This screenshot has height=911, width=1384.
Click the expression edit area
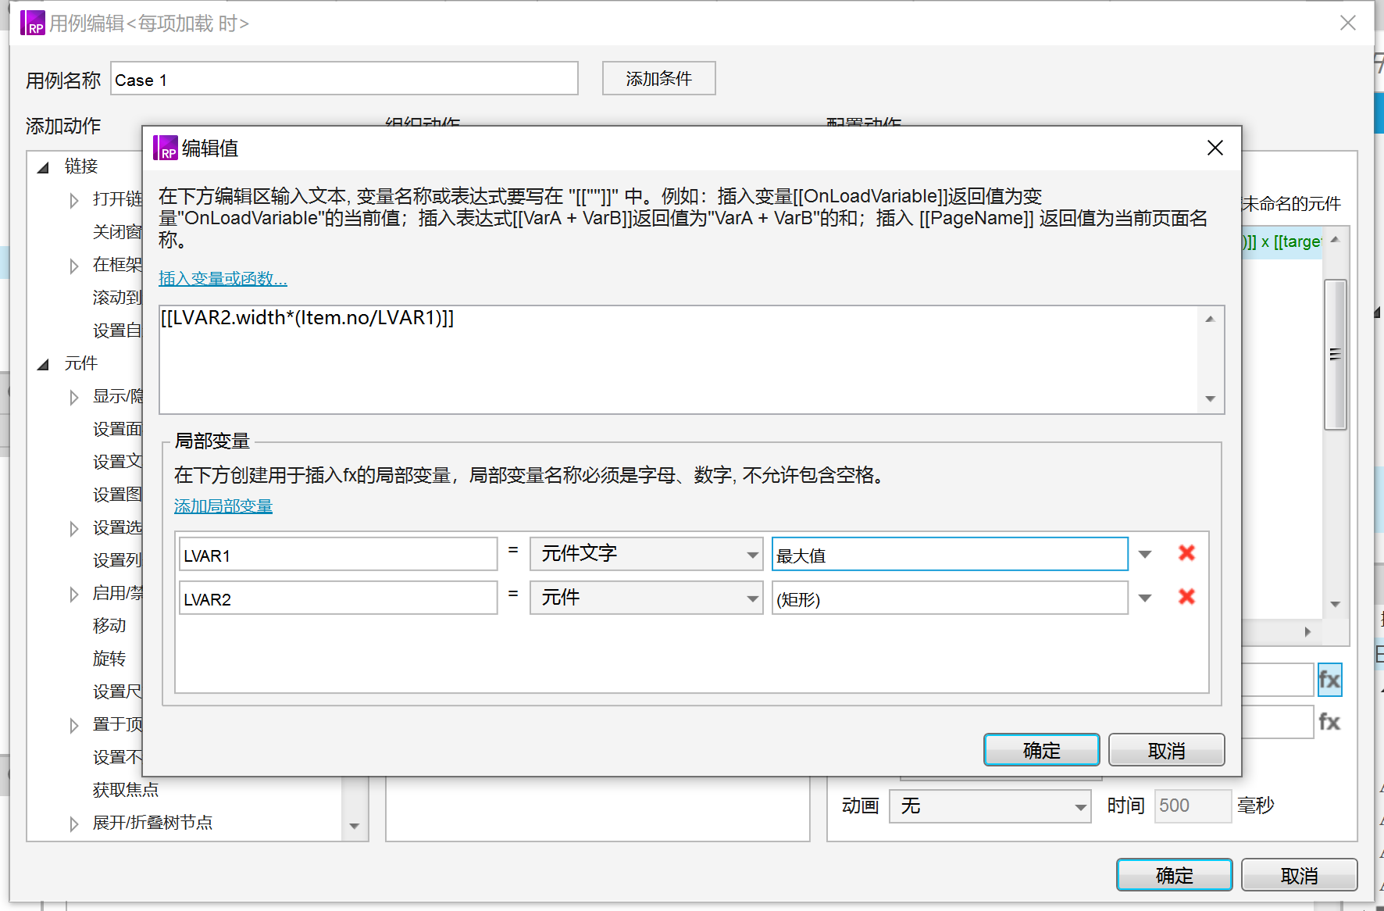tap(680, 359)
